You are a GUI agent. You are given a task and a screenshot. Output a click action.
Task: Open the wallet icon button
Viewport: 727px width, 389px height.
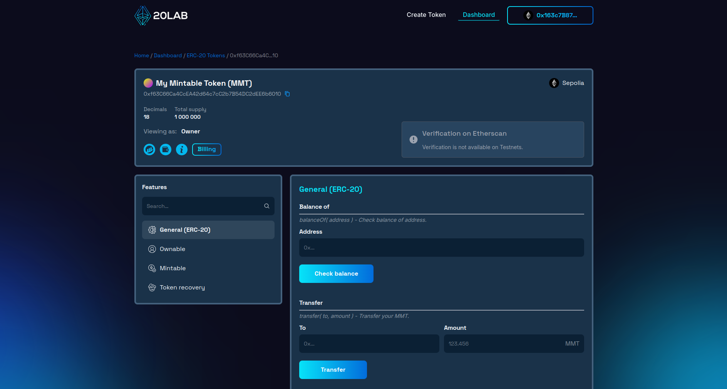click(166, 150)
